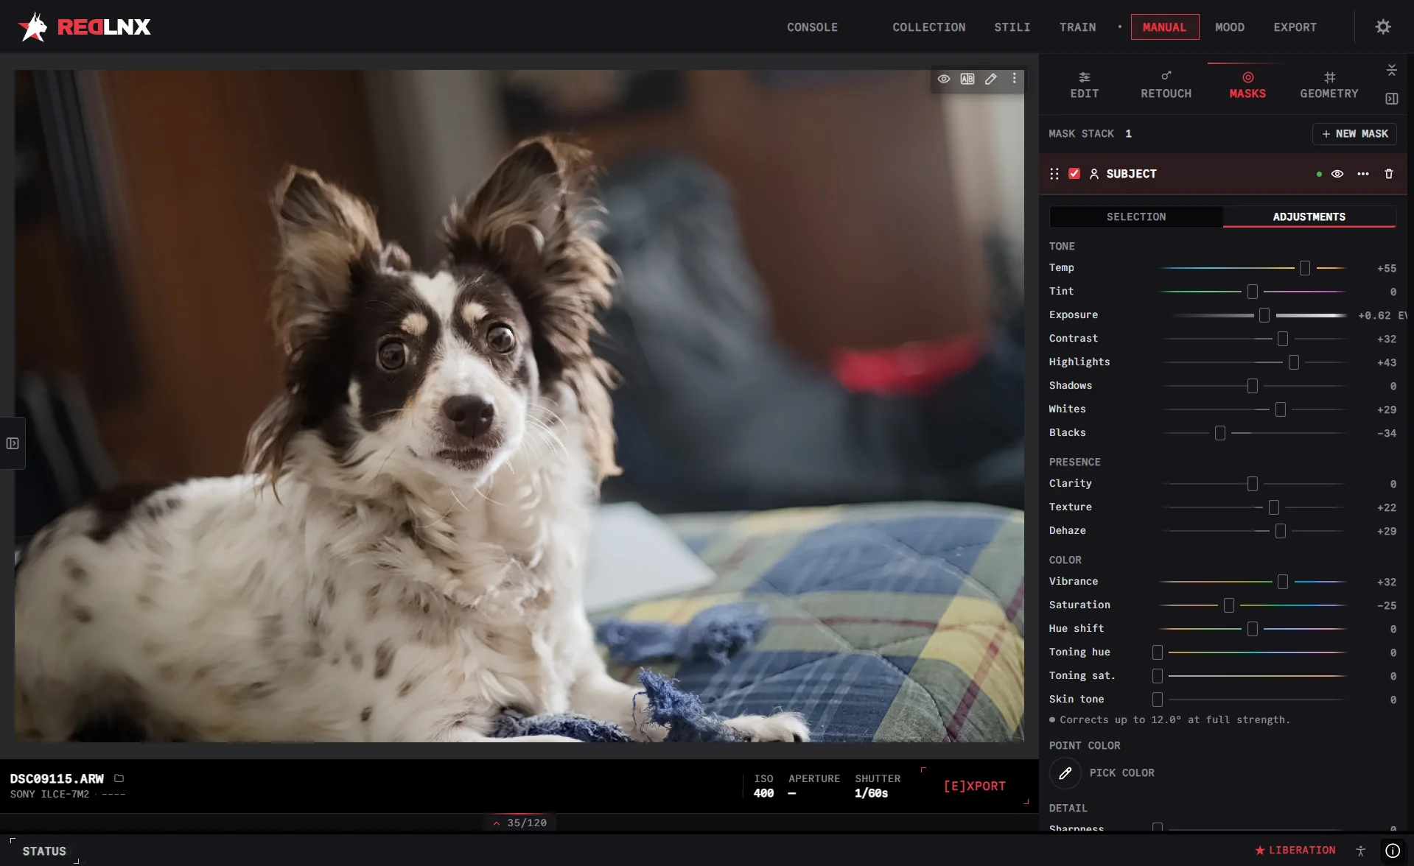The width and height of the screenshot is (1414, 866).
Task: Open the MOOD section
Action: pos(1230,27)
